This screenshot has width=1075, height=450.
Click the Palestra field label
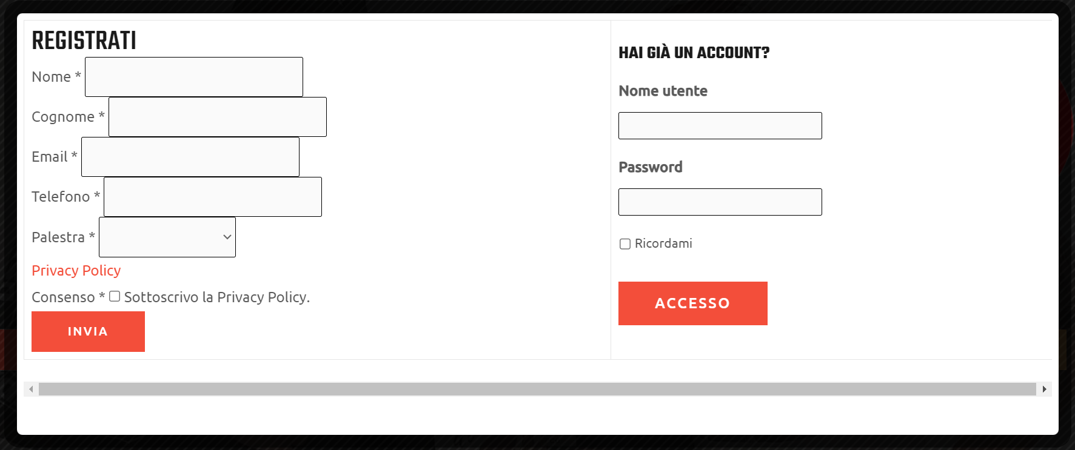pos(58,237)
